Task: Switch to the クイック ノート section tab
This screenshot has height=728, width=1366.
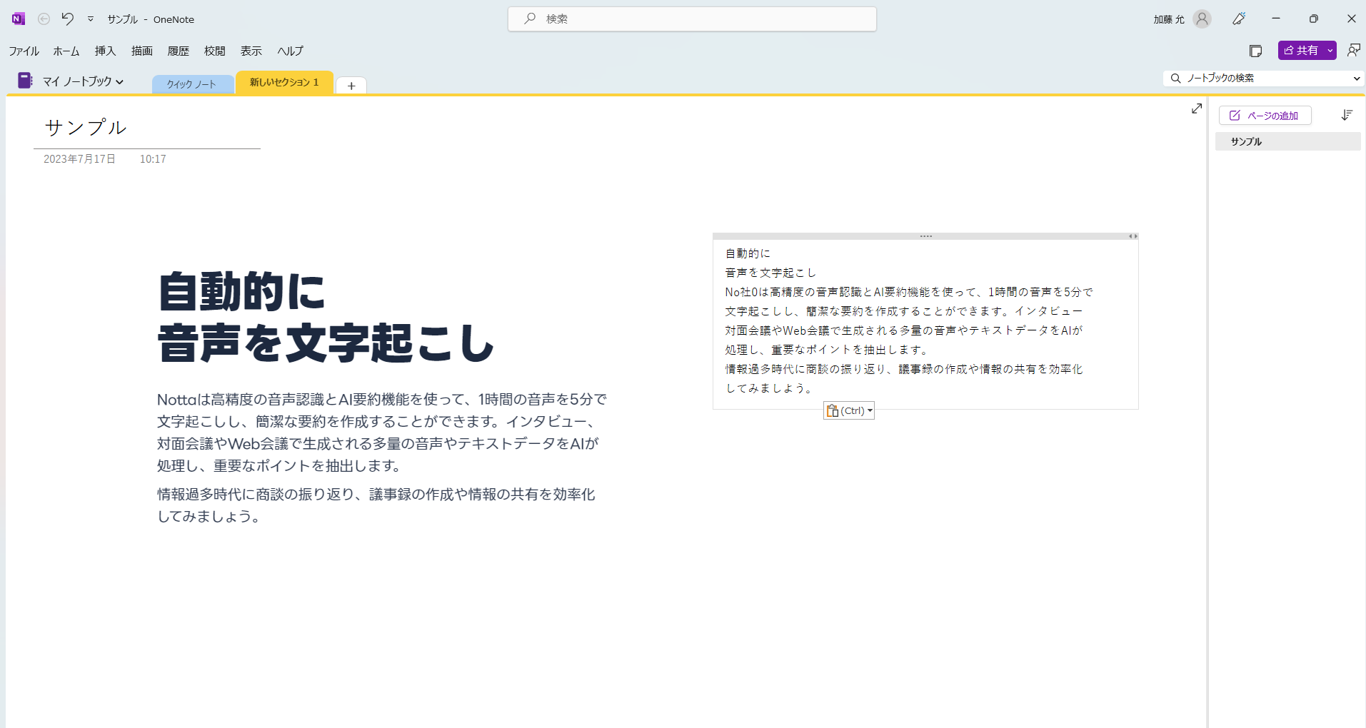Action: (x=192, y=84)
